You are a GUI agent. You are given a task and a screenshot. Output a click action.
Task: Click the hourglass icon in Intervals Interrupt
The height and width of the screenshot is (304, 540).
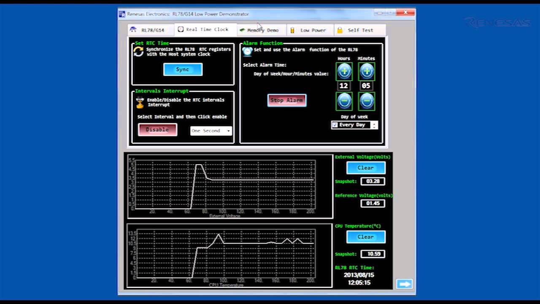[140, 103]
